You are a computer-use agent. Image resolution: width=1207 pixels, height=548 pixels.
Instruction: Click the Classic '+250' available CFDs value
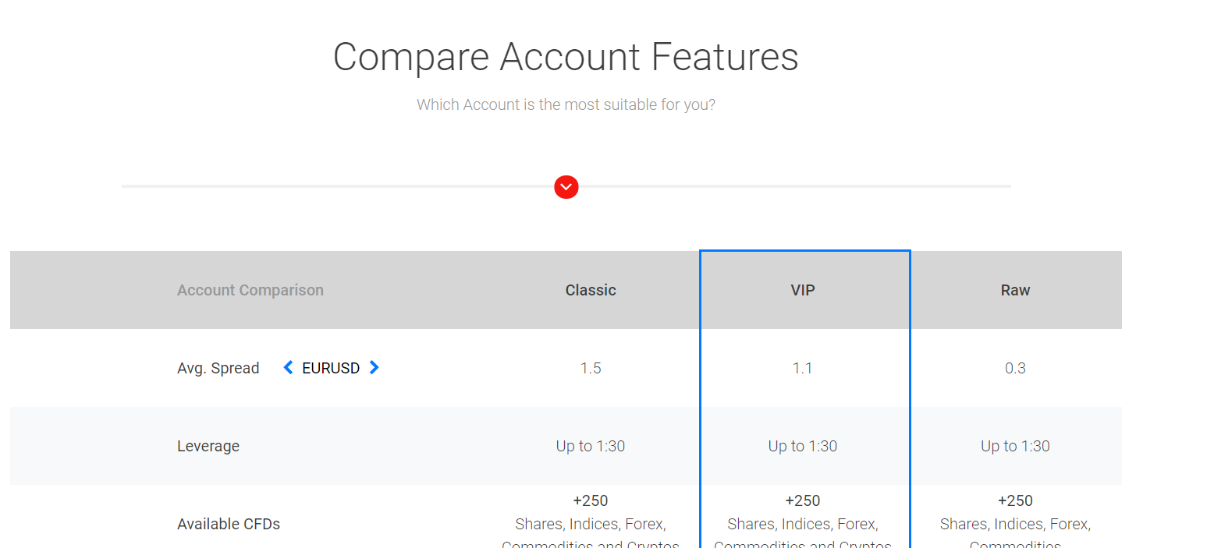[x=591, y=500]
